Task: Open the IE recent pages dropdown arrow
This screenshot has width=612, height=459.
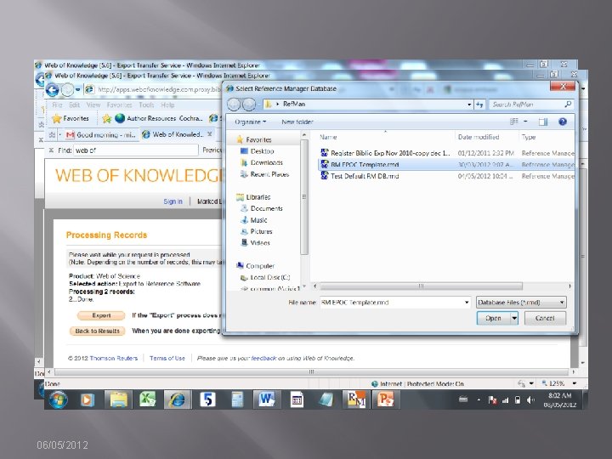Action: (x=78, y=90)
